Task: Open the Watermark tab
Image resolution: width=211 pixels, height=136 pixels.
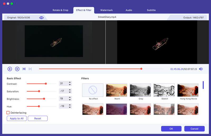Action: [x=107, y=10]
